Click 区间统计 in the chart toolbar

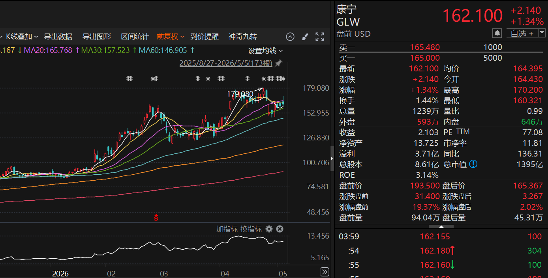click(x=135, y=37)
